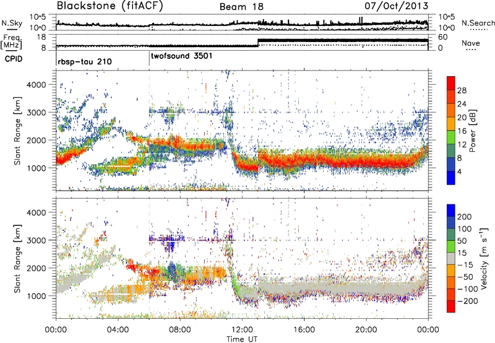
Task: Click the '18' frequency axis tick
Action: (x=42, y=37)
